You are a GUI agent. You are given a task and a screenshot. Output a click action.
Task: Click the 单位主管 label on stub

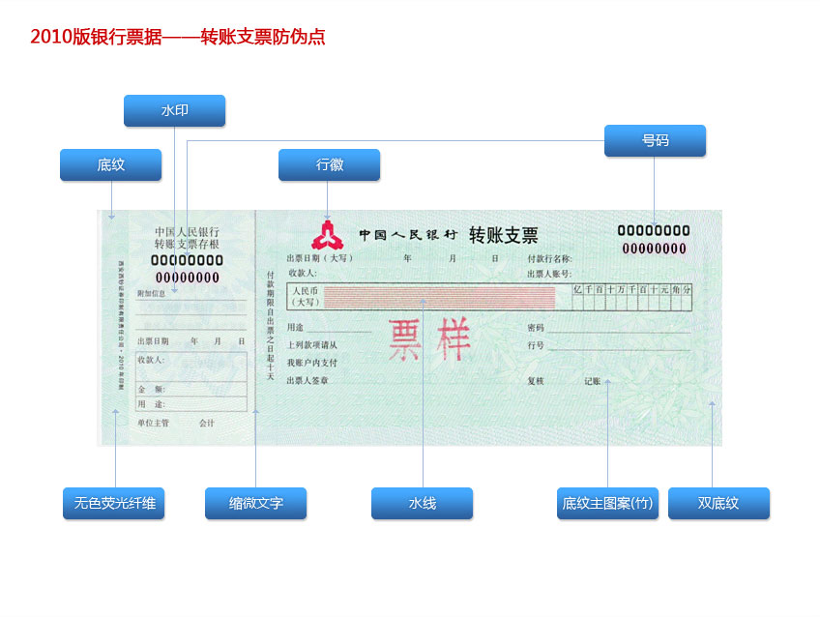153,423
